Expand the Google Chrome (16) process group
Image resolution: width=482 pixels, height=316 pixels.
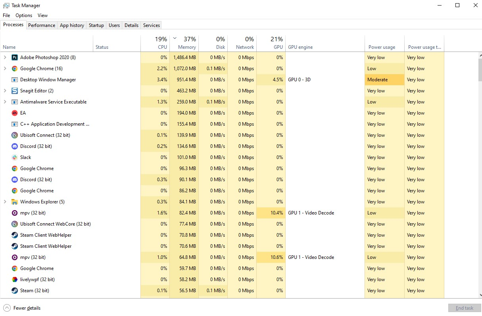(x=5, y=69)
